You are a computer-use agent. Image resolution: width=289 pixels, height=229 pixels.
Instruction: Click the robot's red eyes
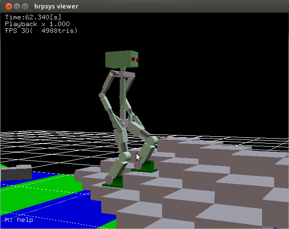135,59
